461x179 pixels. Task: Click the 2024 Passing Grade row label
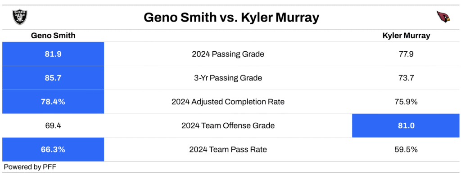tap(228, 54)
